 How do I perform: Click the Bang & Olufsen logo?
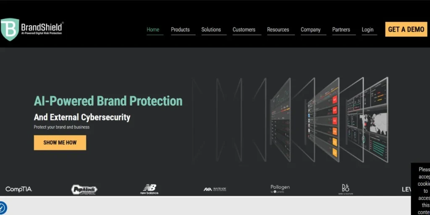[x=346, y=189]
